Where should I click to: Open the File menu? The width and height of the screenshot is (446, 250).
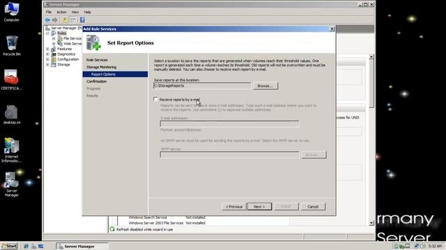pyautogui.click(x=49, y=12)
